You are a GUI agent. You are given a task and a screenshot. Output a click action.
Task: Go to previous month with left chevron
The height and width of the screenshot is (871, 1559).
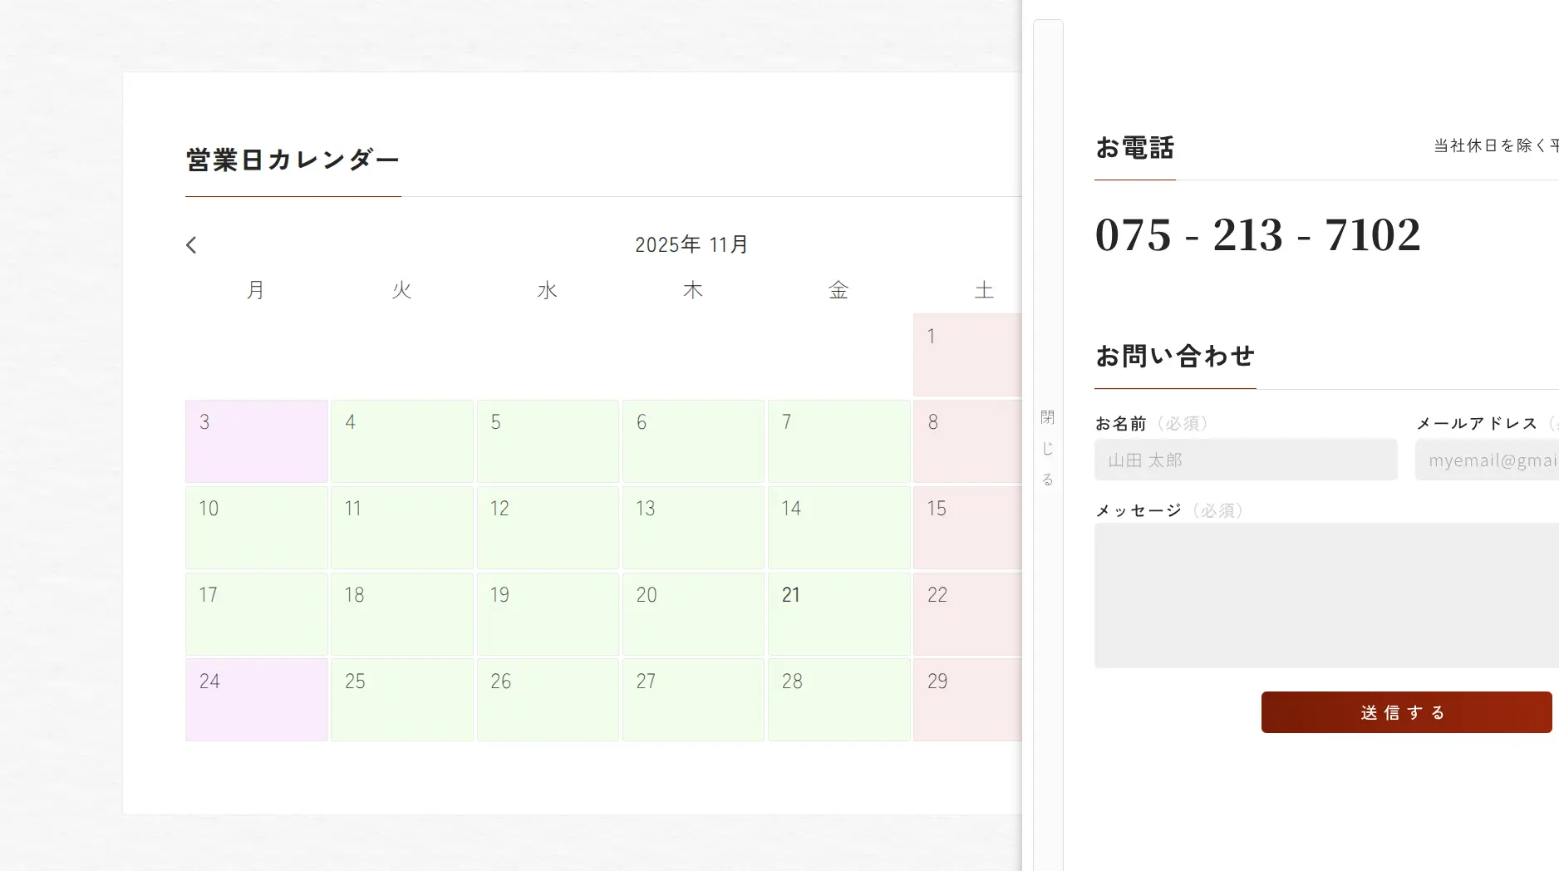pos(191,245)
